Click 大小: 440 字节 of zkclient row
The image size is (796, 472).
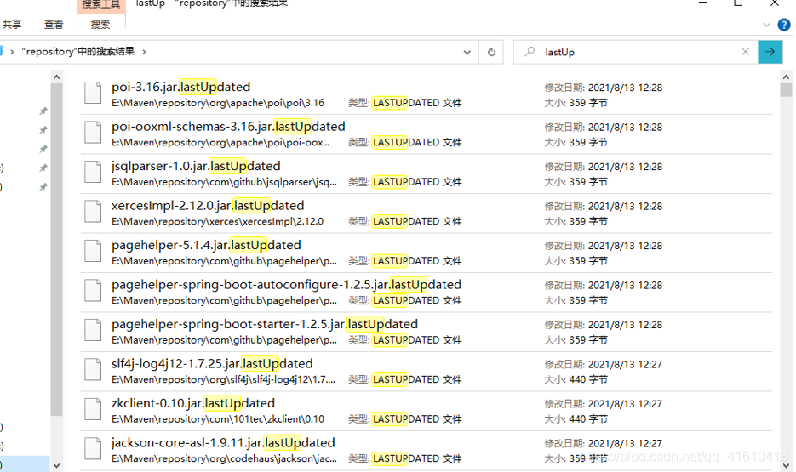[x=576, y=419]
